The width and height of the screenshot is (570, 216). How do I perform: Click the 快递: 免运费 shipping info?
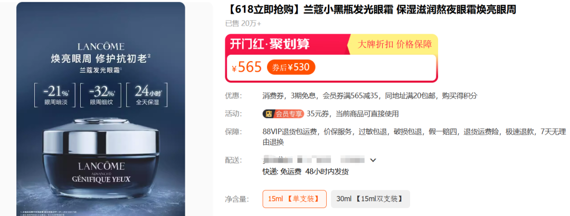282,172
